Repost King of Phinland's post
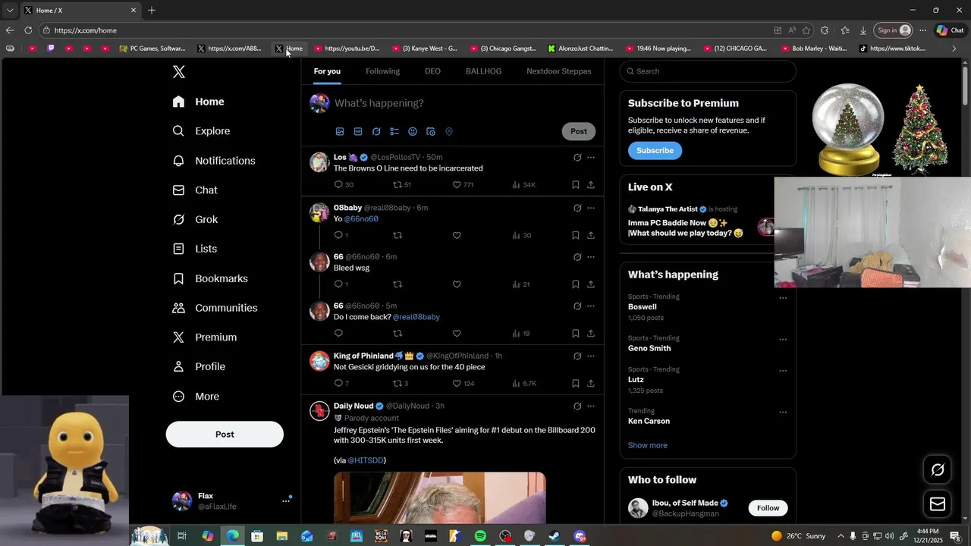 401,384
